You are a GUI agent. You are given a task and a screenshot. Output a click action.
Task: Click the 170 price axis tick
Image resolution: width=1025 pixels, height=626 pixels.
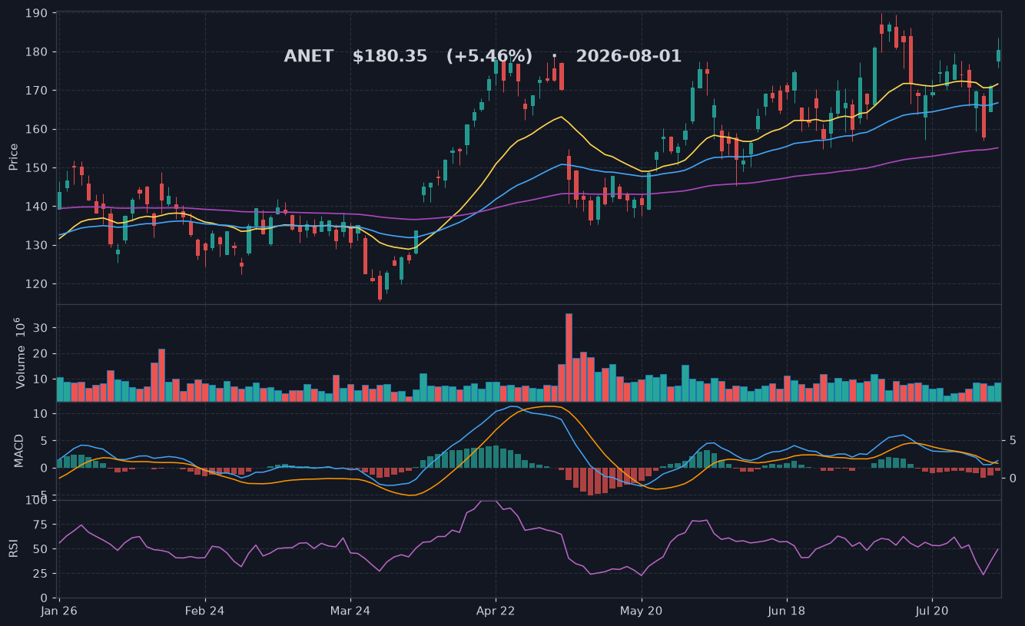point(37,91)
